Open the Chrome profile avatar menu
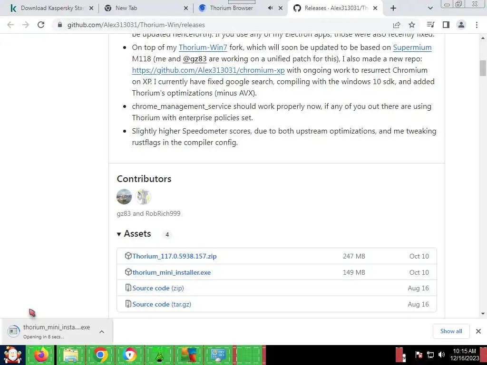The width and height of the screenshot is (487, 365). 461,25
